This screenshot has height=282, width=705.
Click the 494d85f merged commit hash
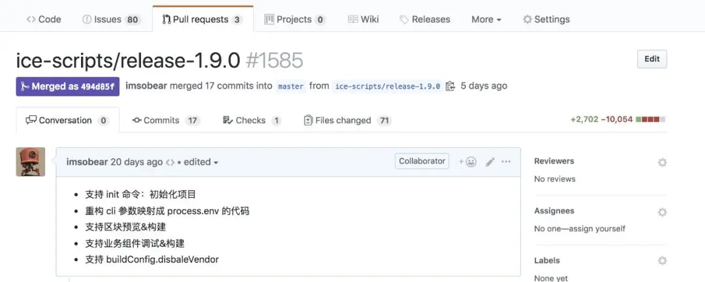97,87
